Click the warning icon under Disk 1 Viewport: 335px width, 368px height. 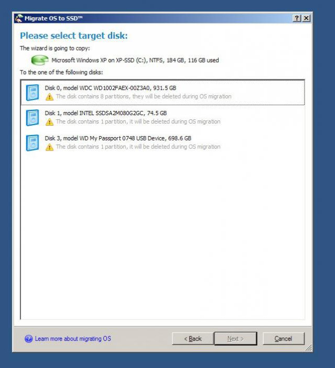pos(49,122)
